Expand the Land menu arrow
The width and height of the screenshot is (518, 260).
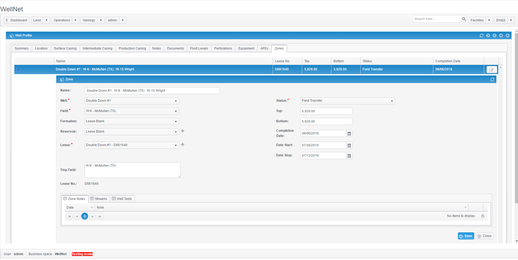tap(47, 20)
